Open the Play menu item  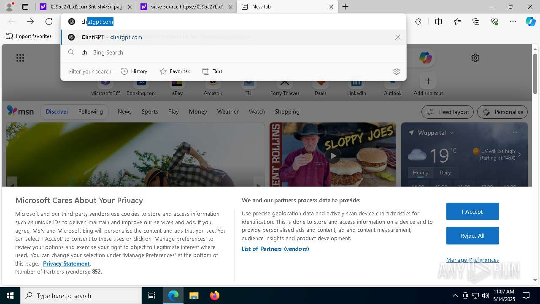[x=173, y=111]
